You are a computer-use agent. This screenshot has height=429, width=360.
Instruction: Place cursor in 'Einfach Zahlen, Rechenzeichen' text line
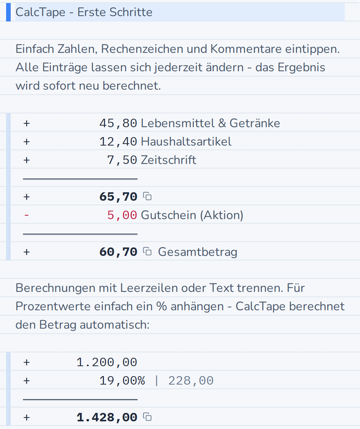click(178, 49)
